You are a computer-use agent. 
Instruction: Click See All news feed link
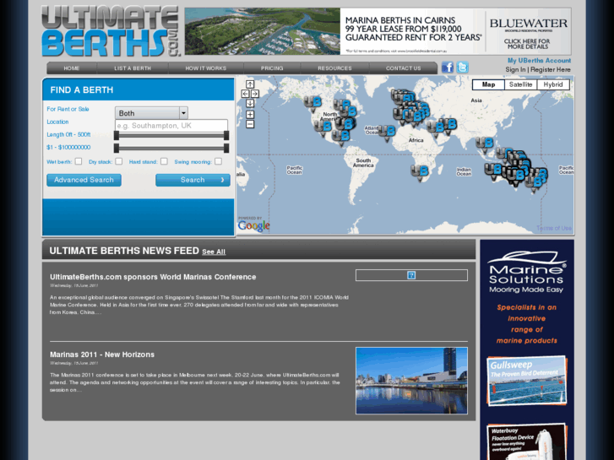214,252
